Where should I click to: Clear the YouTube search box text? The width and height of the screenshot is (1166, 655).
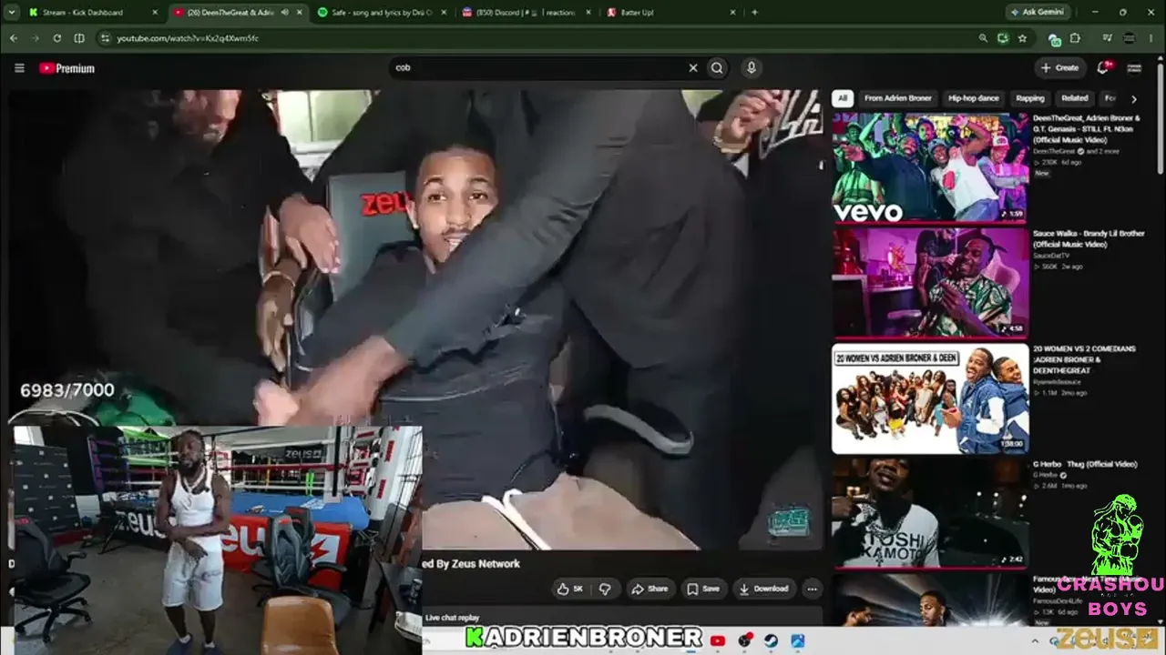[x=693, y=67]
